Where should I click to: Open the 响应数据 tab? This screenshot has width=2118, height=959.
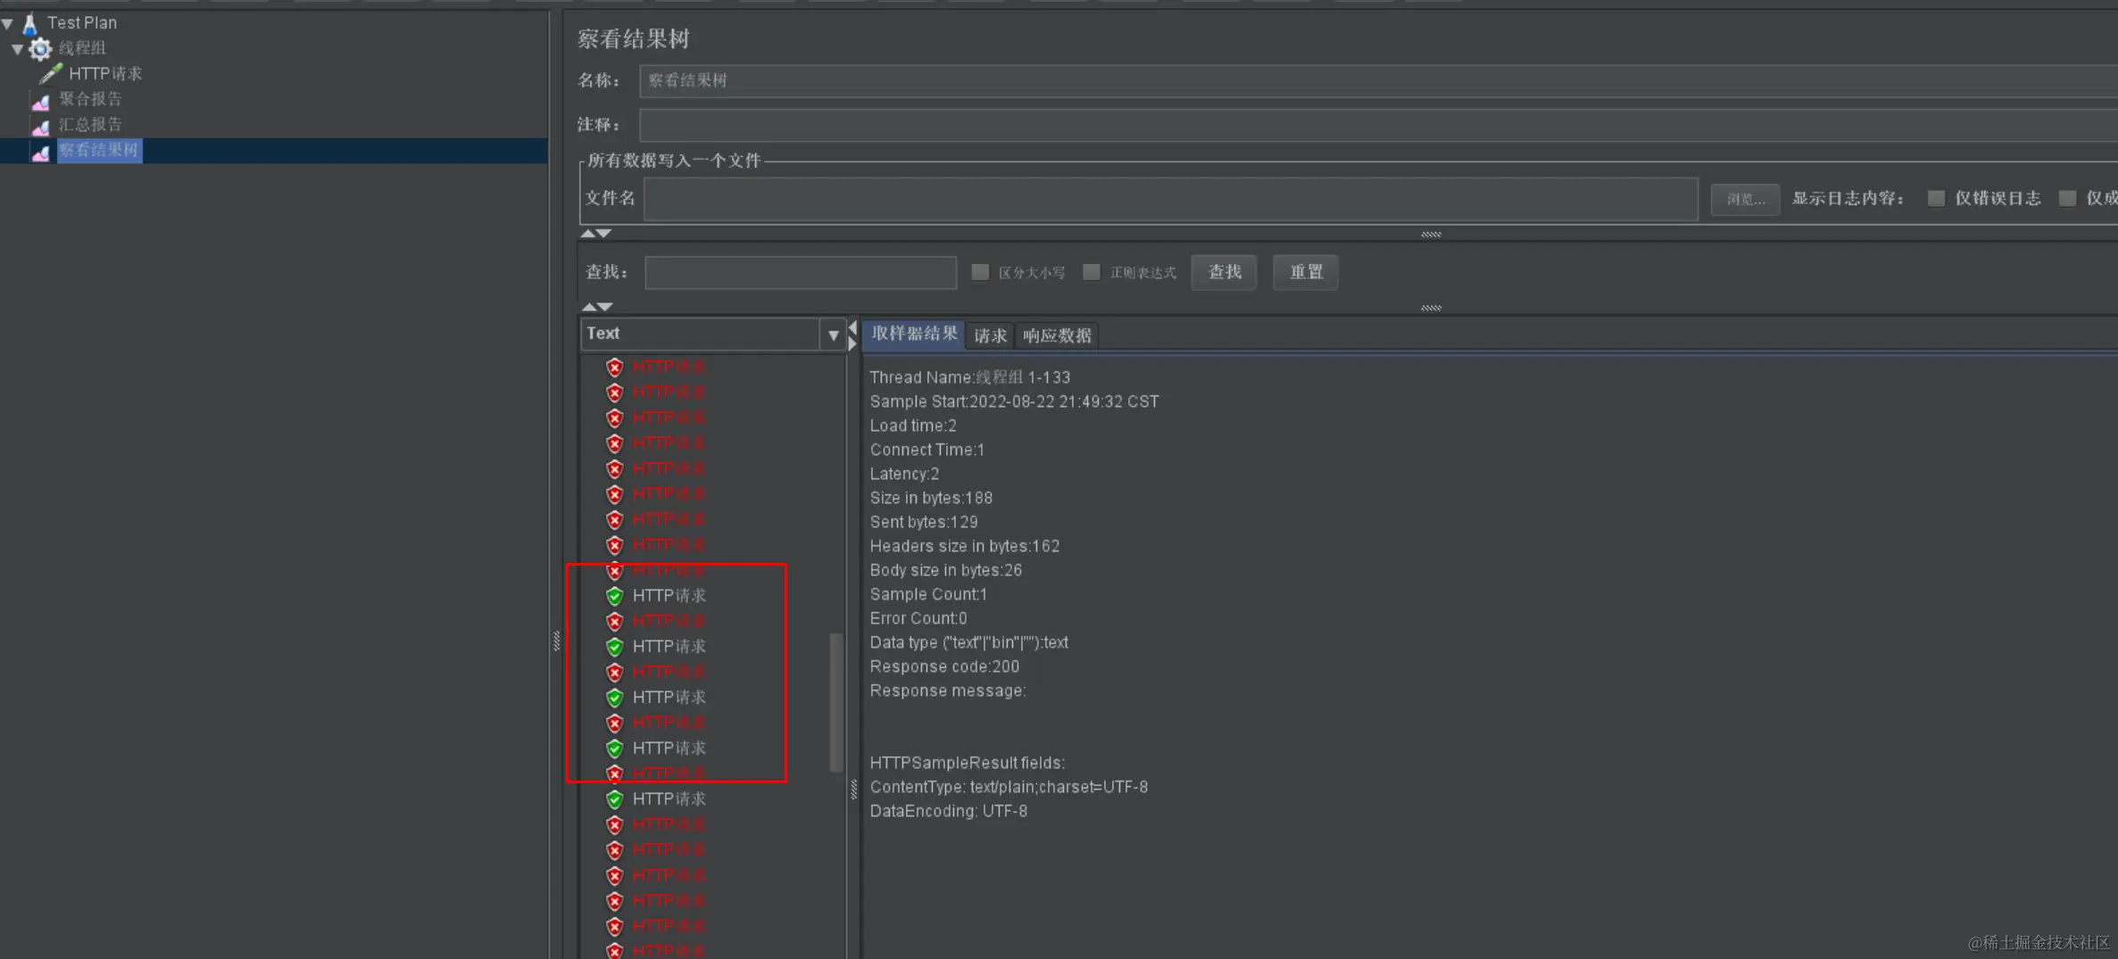(1057, 335)
